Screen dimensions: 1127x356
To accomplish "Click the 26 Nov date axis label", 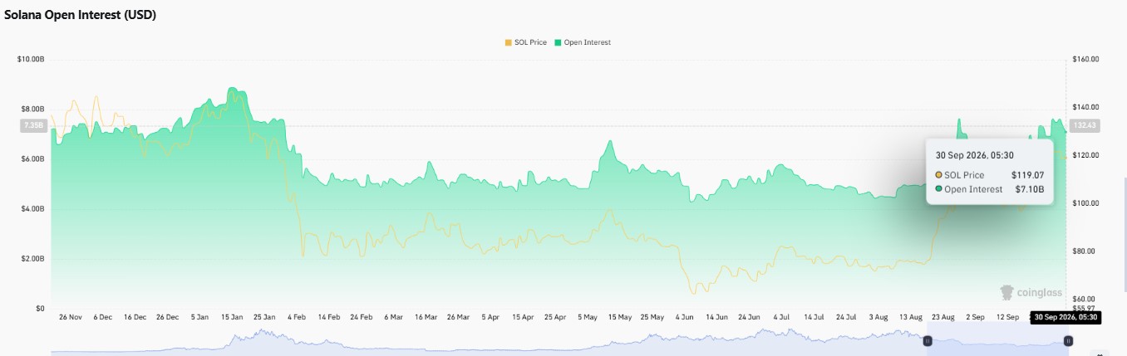I will tap(71, 317).
